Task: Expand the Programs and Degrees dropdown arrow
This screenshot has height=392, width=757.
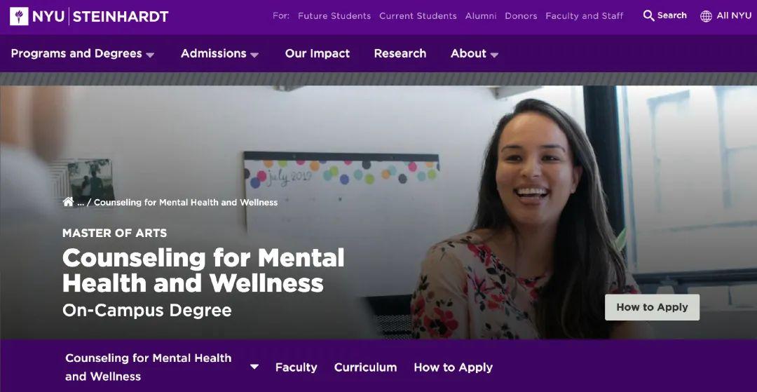Action: pyautogui.click(x=150, y=55)
